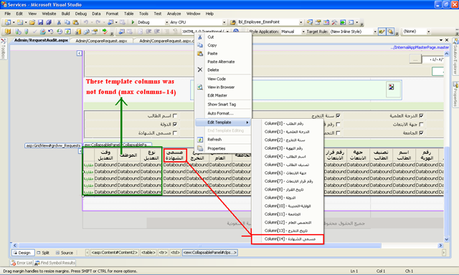This screenshot has height=275, width=459.
Task: Click the Paste toolbar icon
Action: (x=75, y=22)
